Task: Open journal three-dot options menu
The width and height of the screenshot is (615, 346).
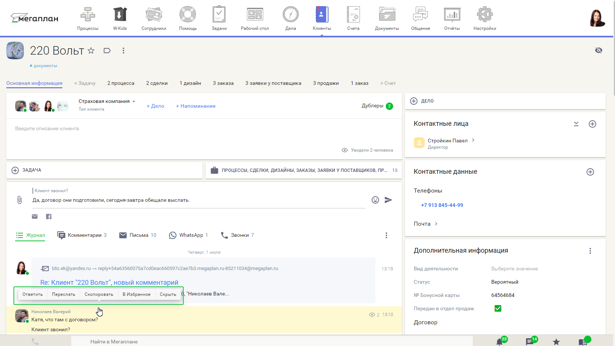Action: (x=386, y=235)
